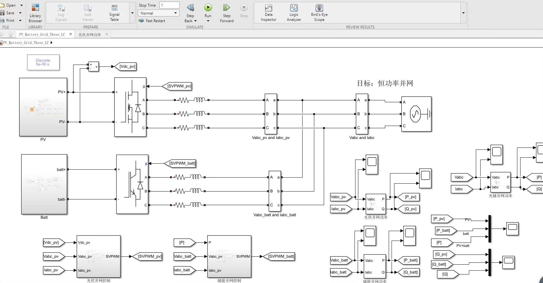Open the Data Inspector
Image resolution: width=543 pixels, height=283 pixels.
point(269,13)
